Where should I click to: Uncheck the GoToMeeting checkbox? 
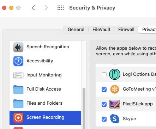pos(104,90)
